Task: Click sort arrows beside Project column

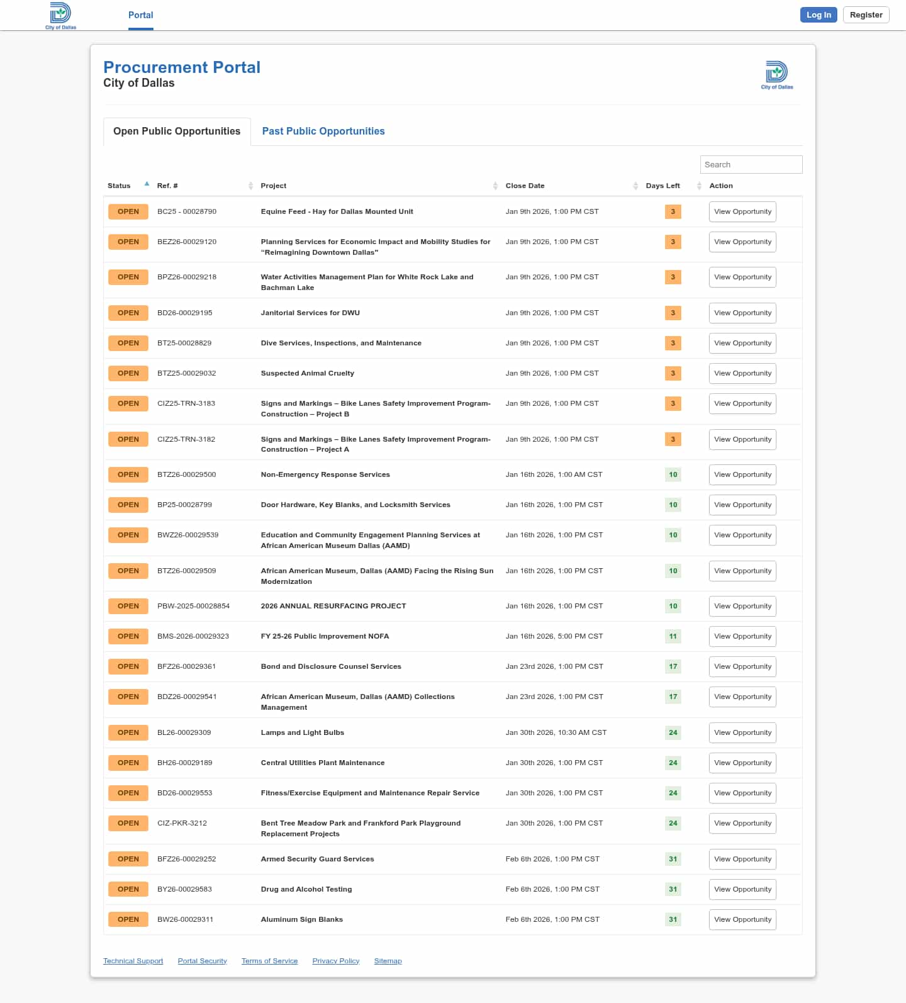Action: coord(495,186)
